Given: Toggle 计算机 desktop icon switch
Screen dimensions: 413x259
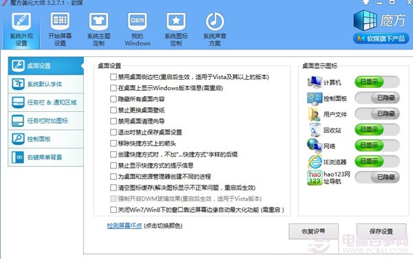Looking at the screenshot, I should point(377,82).
